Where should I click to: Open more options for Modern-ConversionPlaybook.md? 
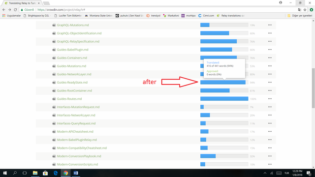click(270, 156)
